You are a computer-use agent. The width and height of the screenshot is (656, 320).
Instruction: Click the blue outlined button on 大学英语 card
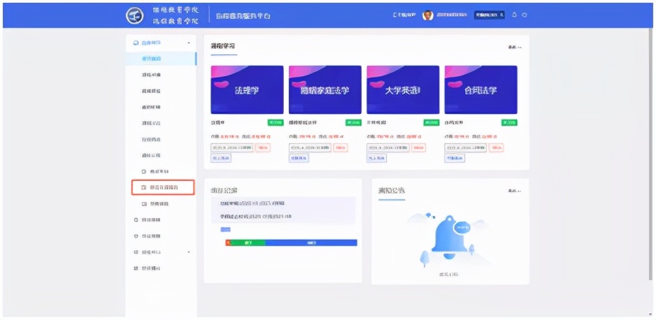(376, 158)
